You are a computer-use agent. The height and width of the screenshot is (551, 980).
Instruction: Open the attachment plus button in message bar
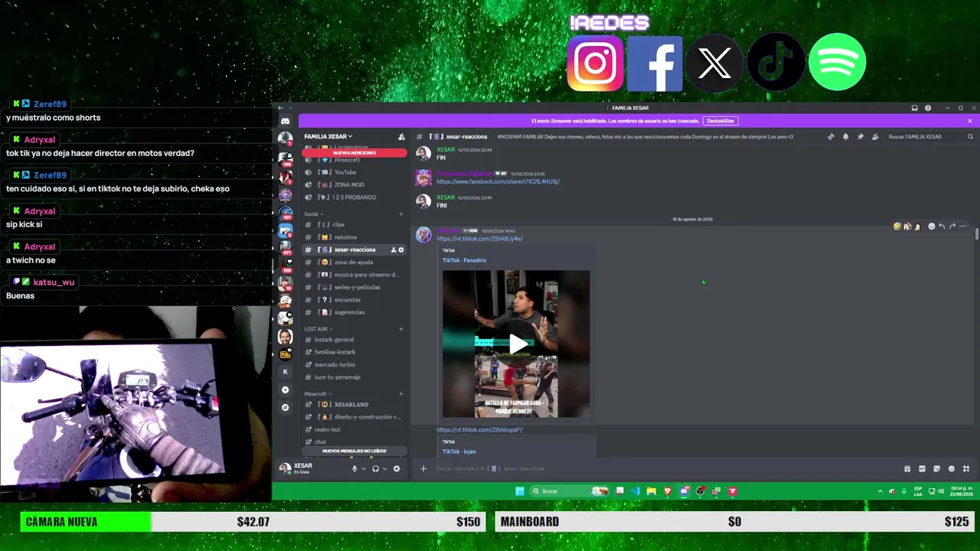tap(423, 468)
